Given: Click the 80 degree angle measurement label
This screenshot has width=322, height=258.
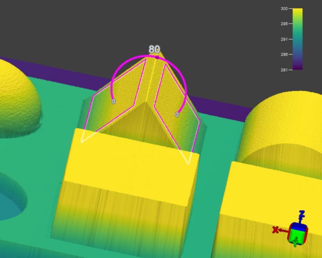Looking at the screenshot, I should (x=154, y=49).
